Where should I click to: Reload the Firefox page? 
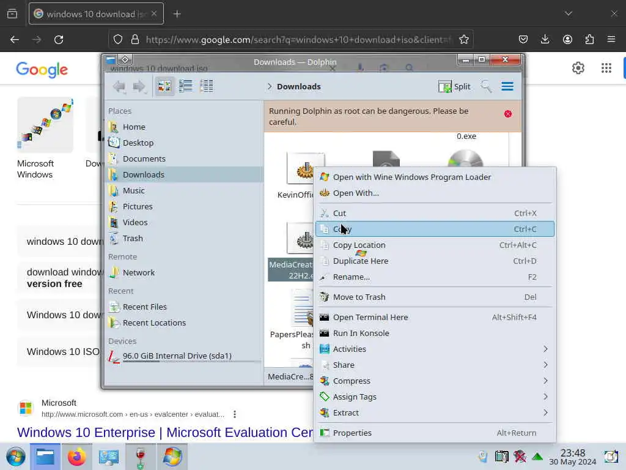[59, 40]
